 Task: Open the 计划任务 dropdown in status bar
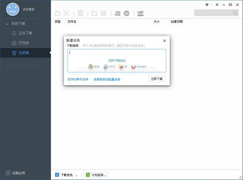click(96, 175)
